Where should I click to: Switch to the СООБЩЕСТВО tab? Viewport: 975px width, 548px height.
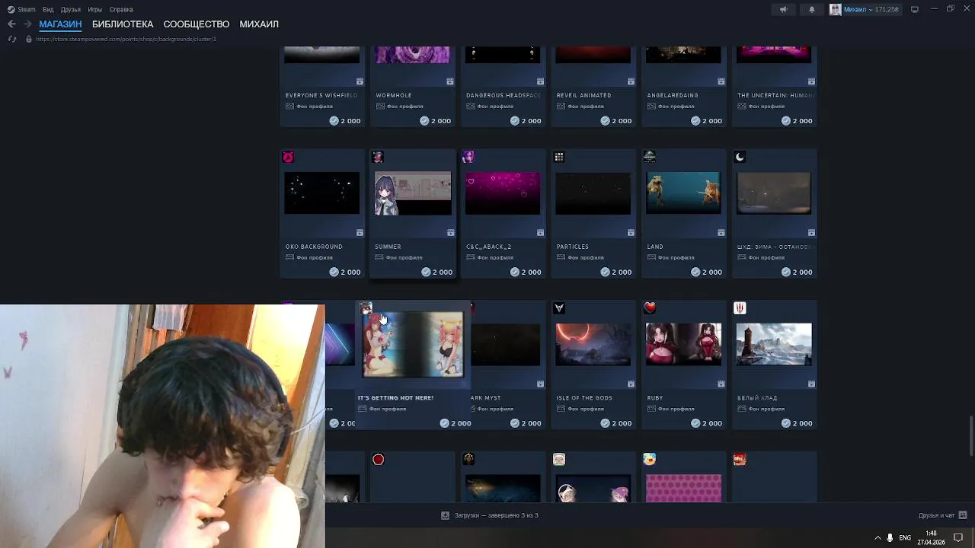pos(197,24)
